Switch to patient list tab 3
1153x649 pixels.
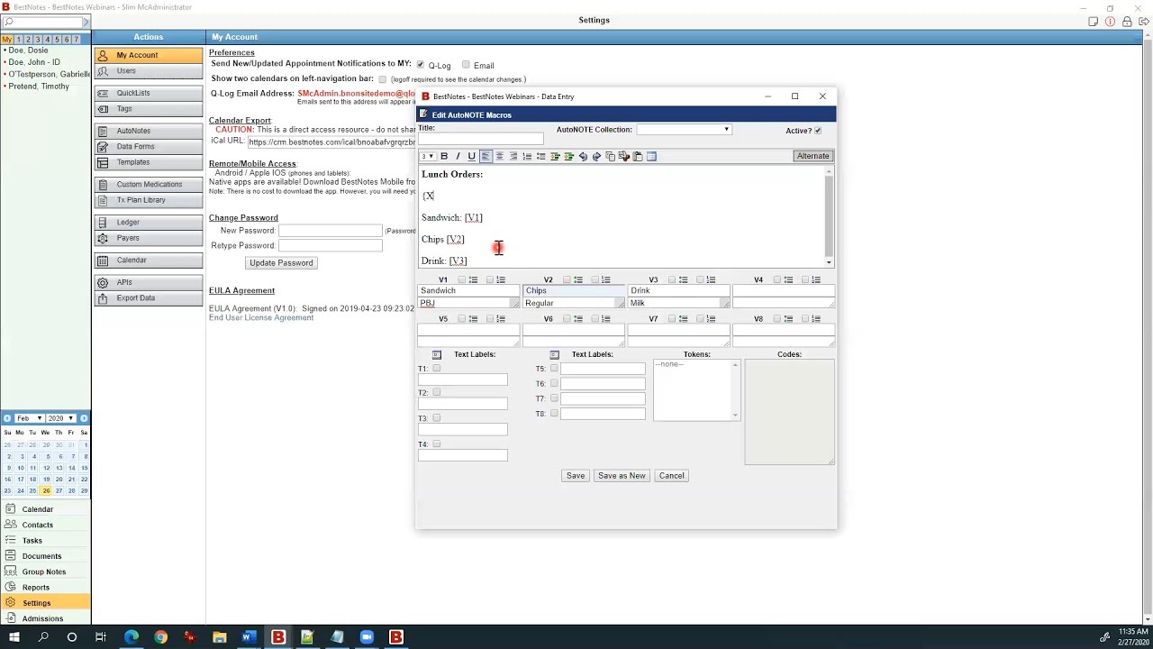[x=38, y=40]
